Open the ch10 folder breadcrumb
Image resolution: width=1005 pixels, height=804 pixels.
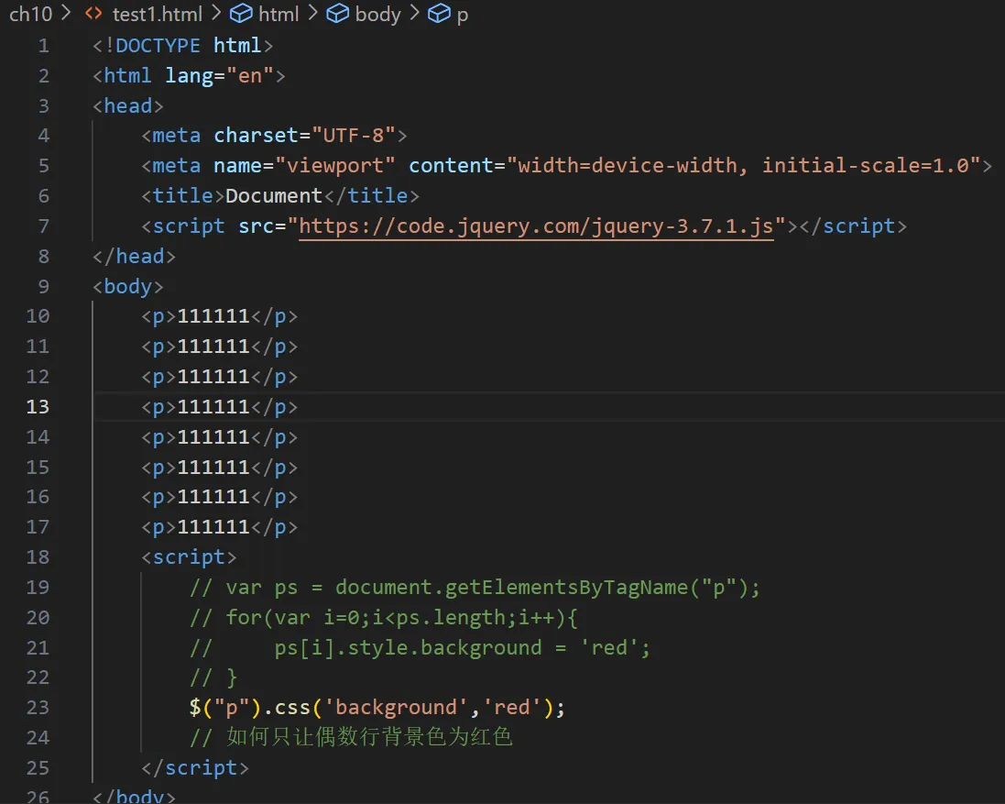[x=30, y=14]
